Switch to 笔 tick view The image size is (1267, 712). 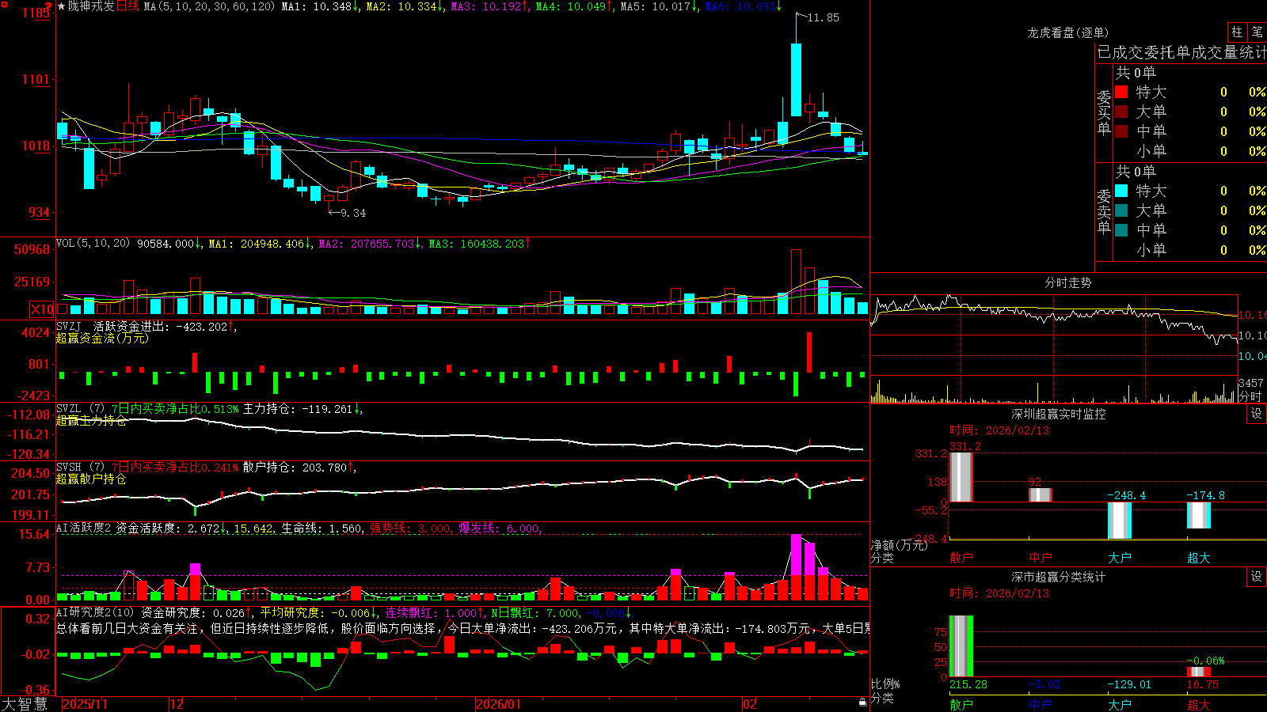coord(1257,32)
